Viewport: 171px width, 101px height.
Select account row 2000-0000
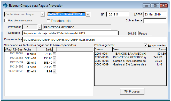(x=130, y=57)
